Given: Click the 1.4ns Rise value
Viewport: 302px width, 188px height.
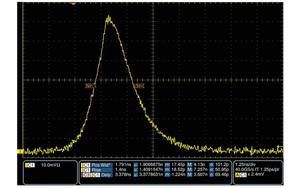Looking at the screenshot, I should [x=121, y=170].
